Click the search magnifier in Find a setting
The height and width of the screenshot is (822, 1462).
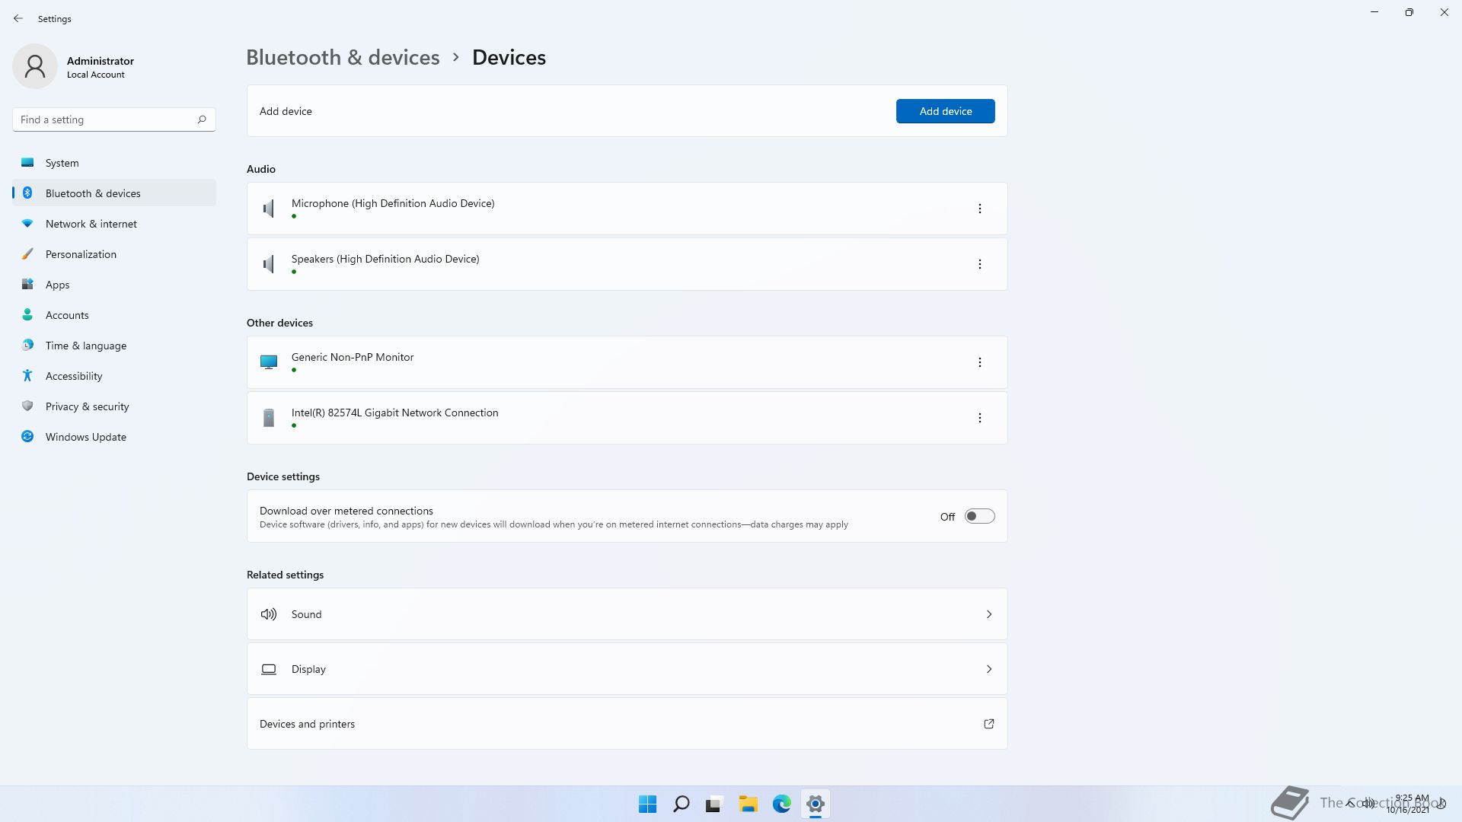(x=202, y=119)
